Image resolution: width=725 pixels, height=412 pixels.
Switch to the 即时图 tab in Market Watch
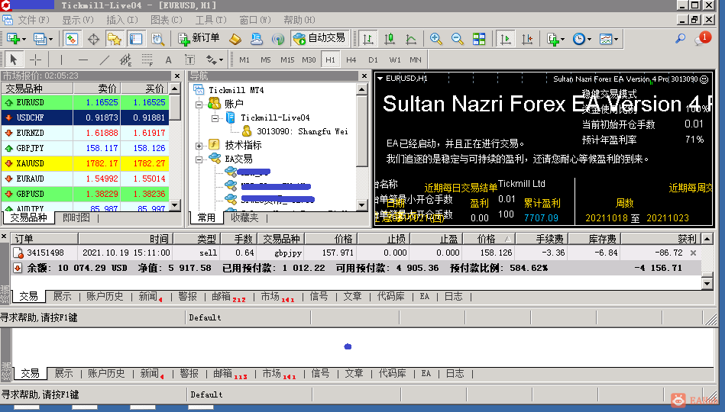tap(76, 217)
